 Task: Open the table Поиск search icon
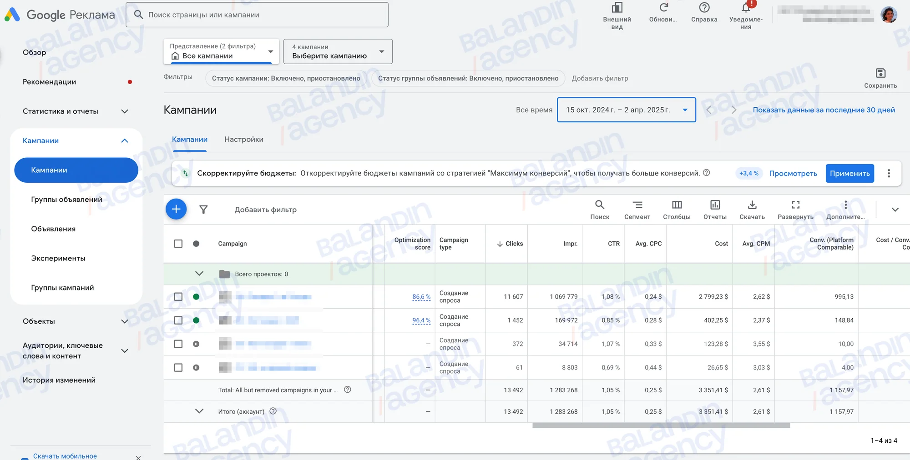coord(600,205)
